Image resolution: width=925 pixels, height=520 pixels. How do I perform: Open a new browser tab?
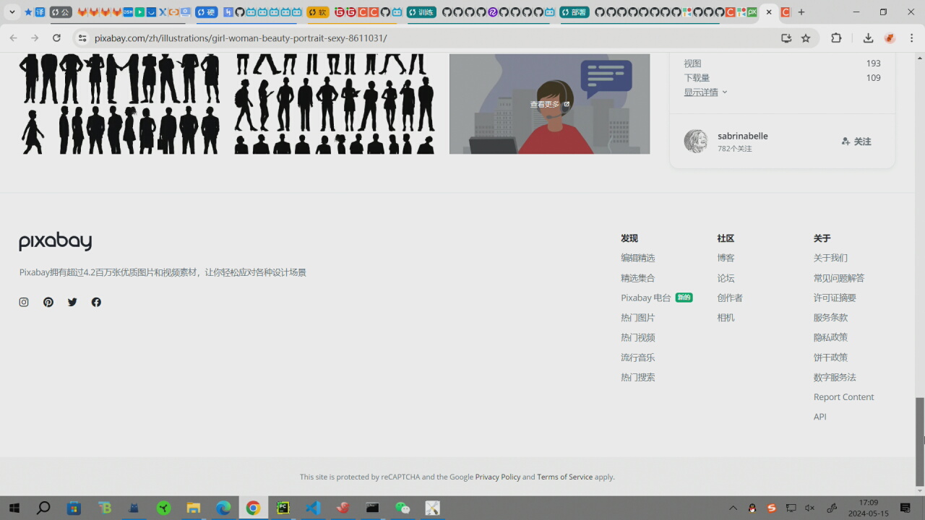coord(801,12)
